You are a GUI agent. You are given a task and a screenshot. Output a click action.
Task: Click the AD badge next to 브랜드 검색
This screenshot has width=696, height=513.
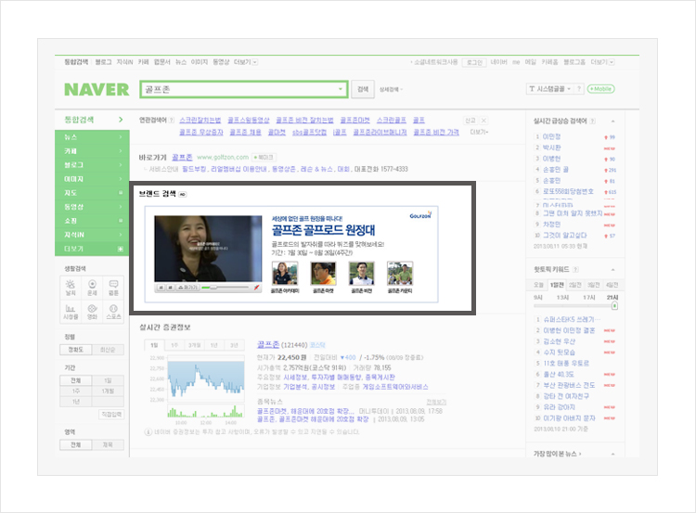tap(183, 194)
